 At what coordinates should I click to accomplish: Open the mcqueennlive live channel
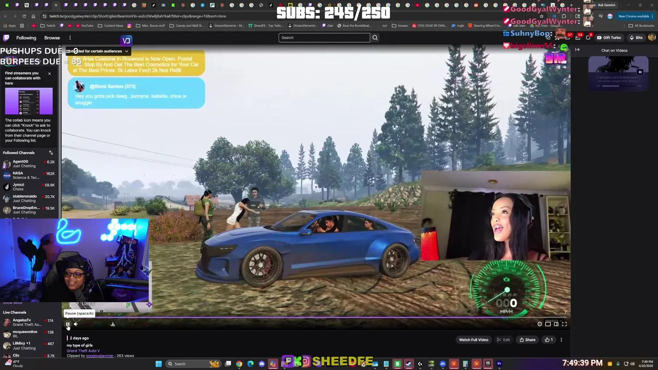pyautogui.click(x=29, y=334)
